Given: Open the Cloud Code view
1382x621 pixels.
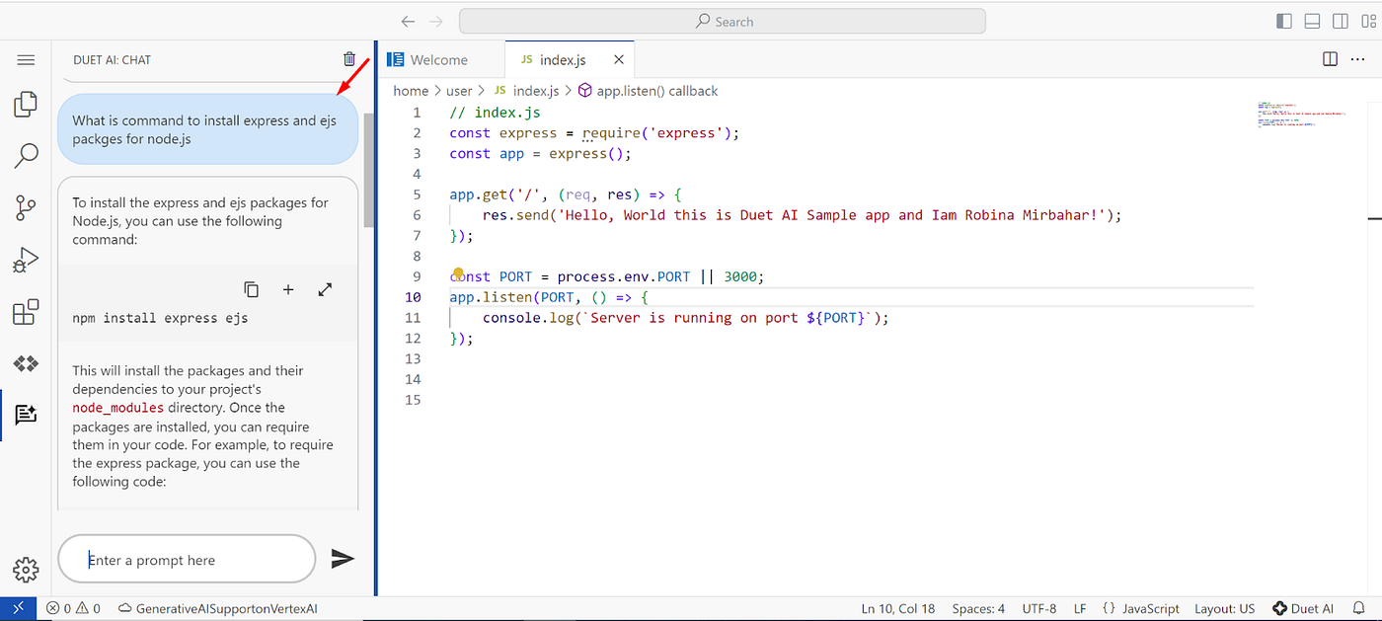Looking at the screenshot, I should click(26, 363).
